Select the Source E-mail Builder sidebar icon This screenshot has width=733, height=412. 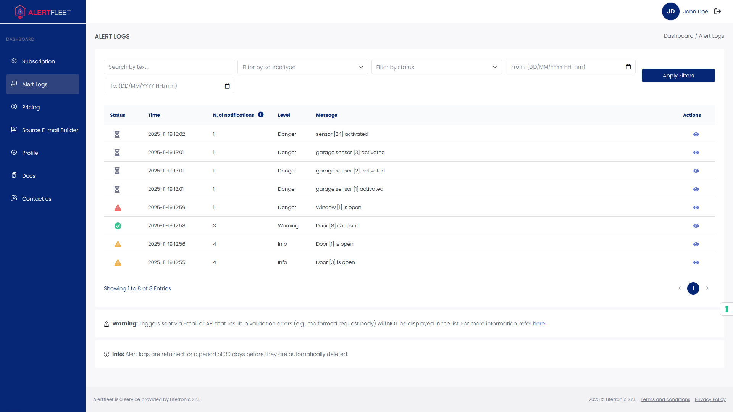(x=14, y=129)
